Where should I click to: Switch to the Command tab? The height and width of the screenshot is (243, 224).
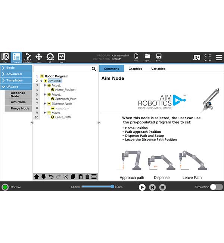pyautogui.click(x=112, y=69)
